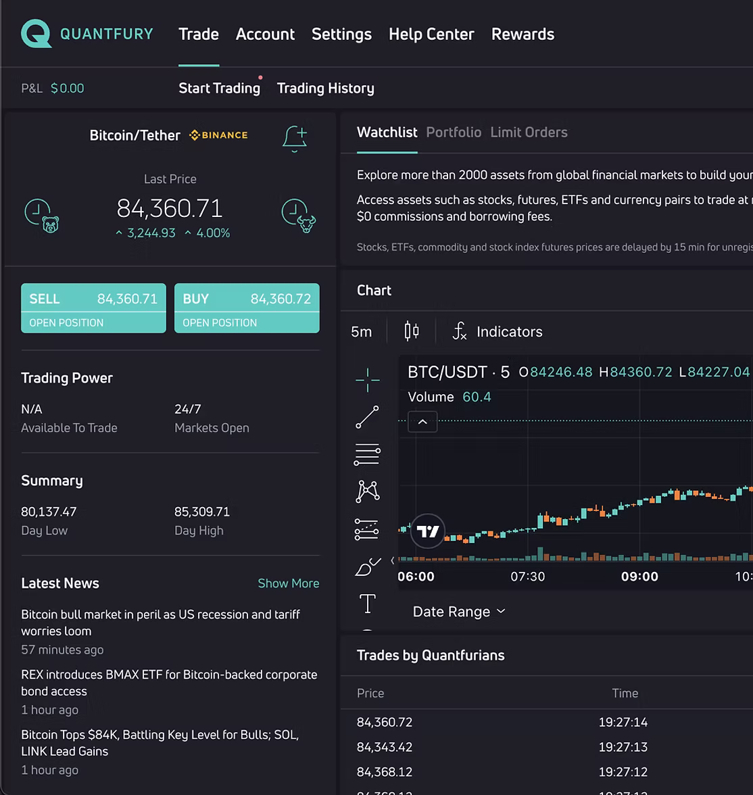The height and width of the screenshot is (795, 753).
Task: Select the crosshair cursor tool
Action: (x=368, y=380)
